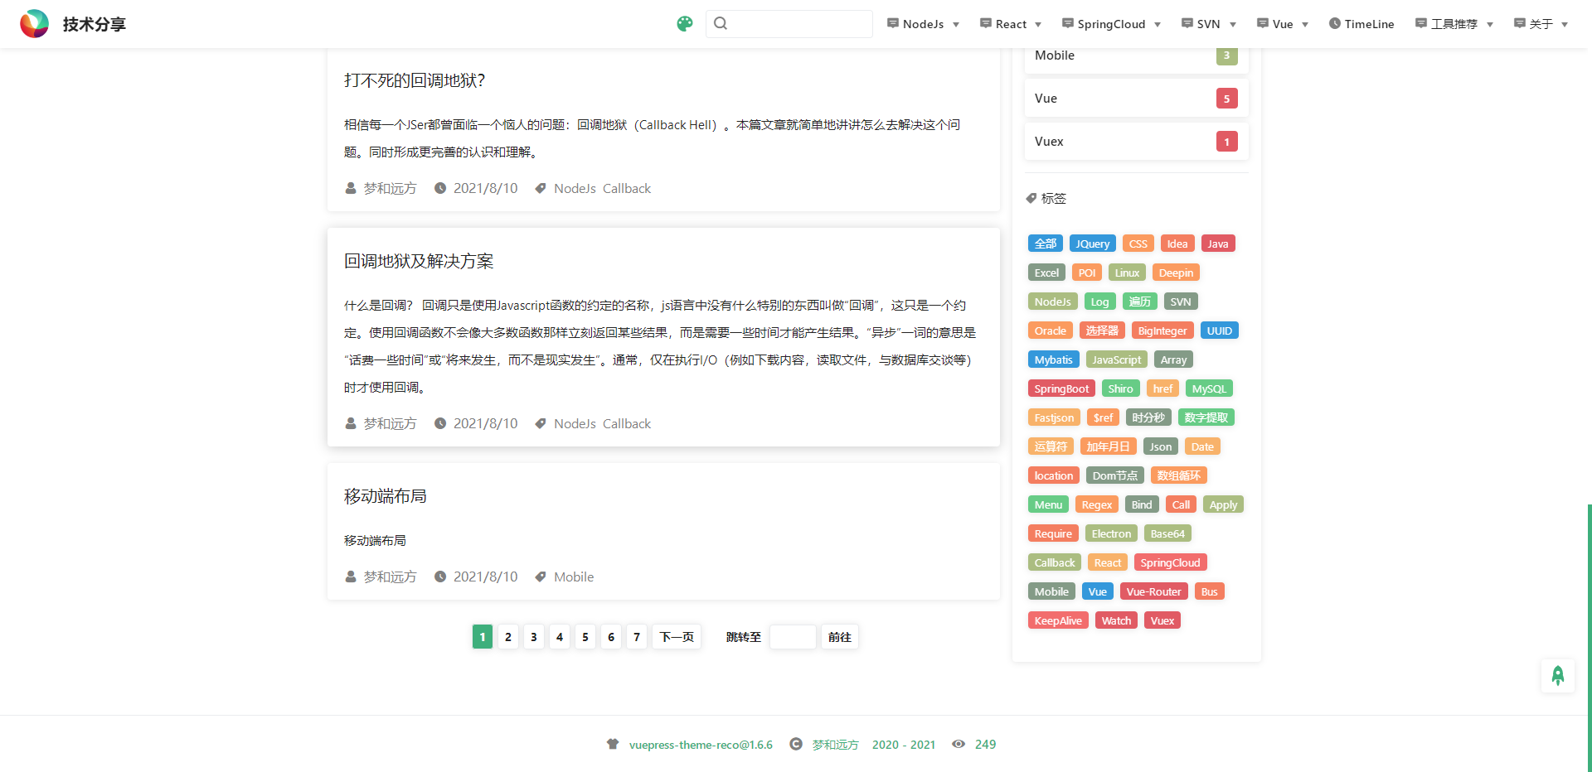Click the copyright icon in footer
The width and height of the screenshot is (1592, 772).
pyautogui.click(x=796, y=744)
